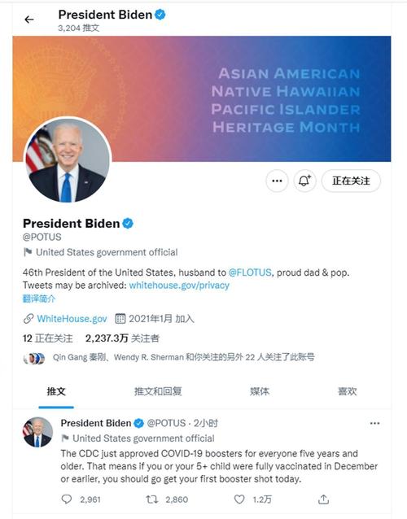Click the 翻译简介 translate bio link

39,299
